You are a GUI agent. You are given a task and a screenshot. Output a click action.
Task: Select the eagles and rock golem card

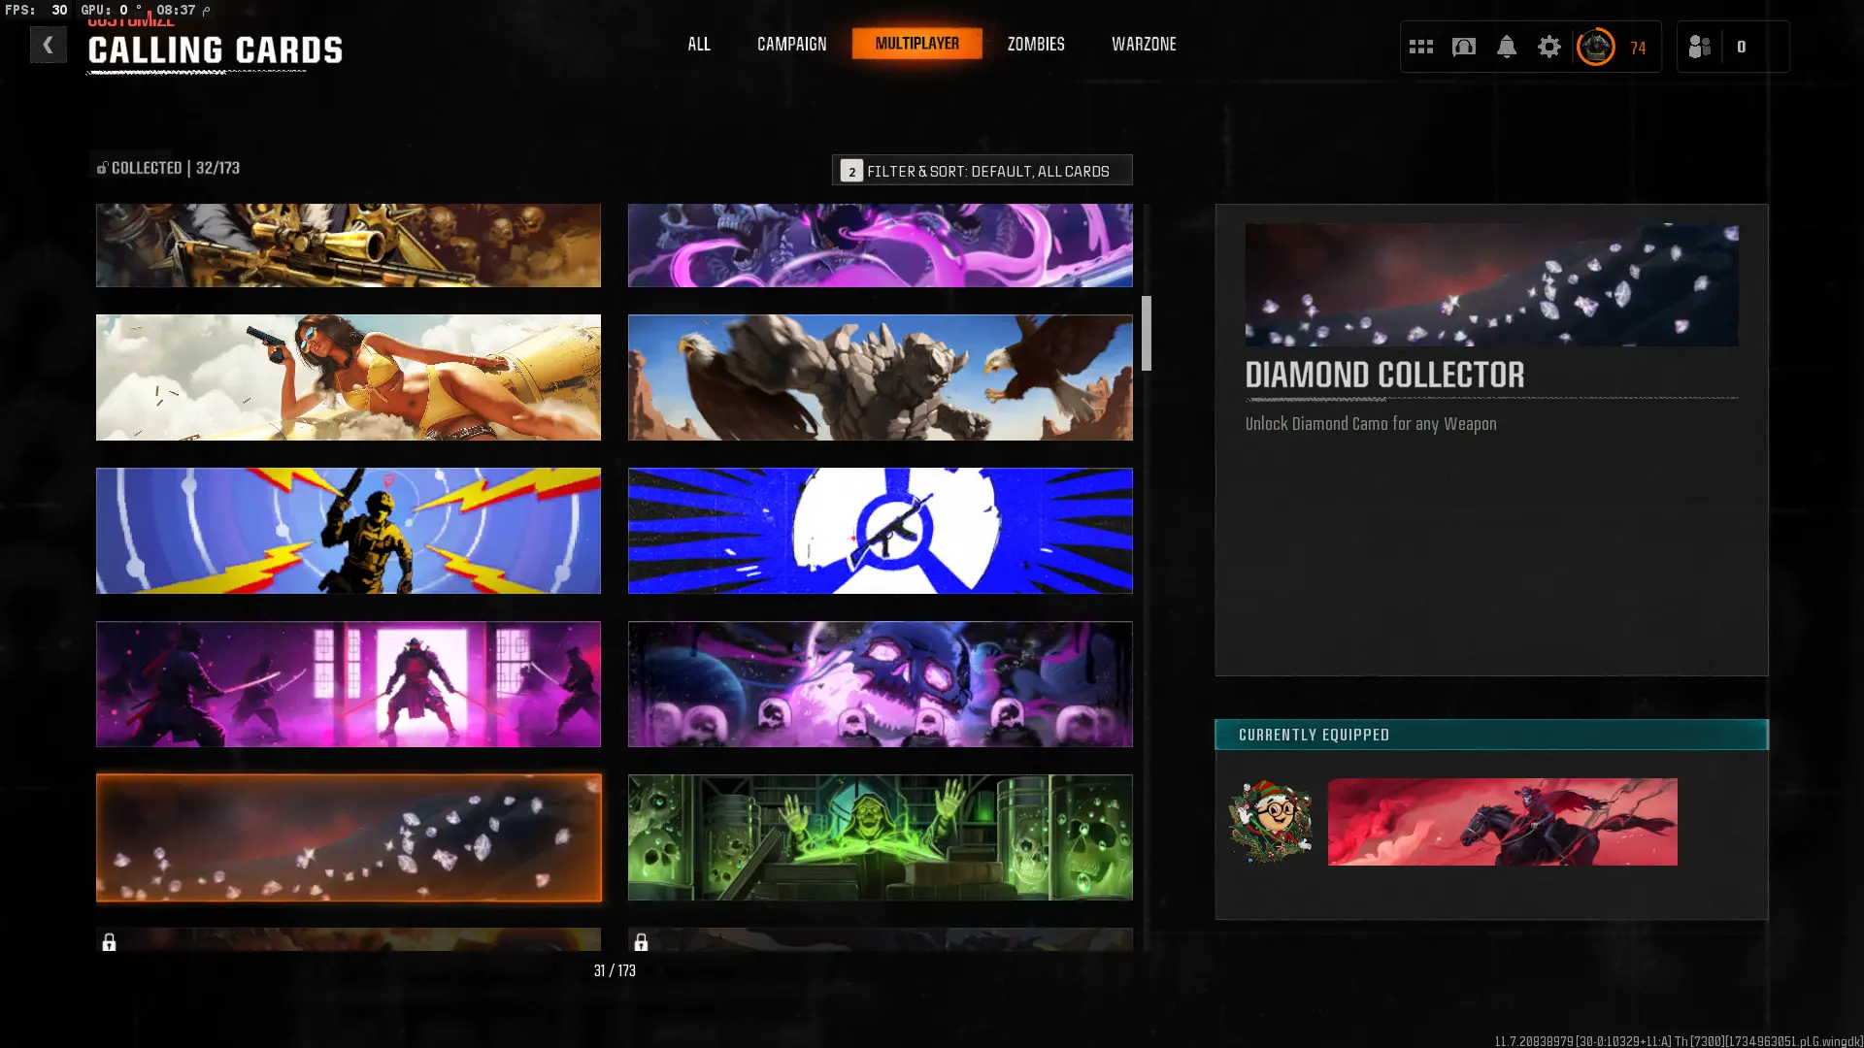880,377
